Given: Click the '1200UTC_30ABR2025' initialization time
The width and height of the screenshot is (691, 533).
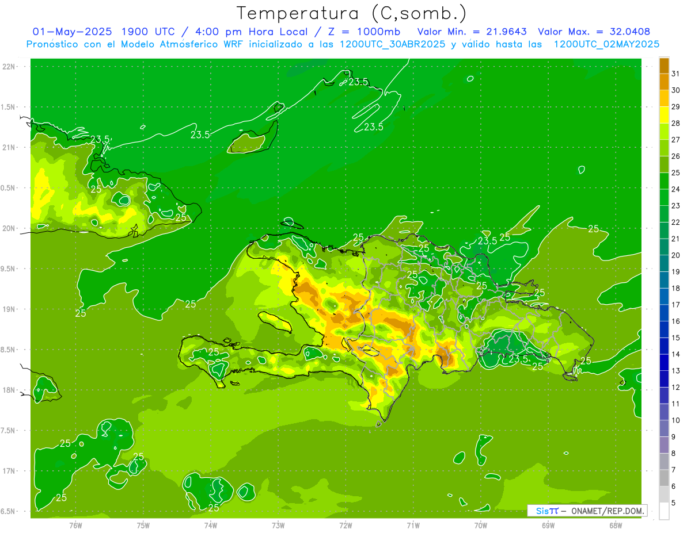Looking at the screenshot, I should coord(393,44).
